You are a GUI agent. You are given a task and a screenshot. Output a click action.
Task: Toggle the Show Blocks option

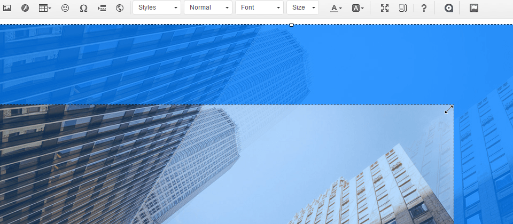[403, 8]
